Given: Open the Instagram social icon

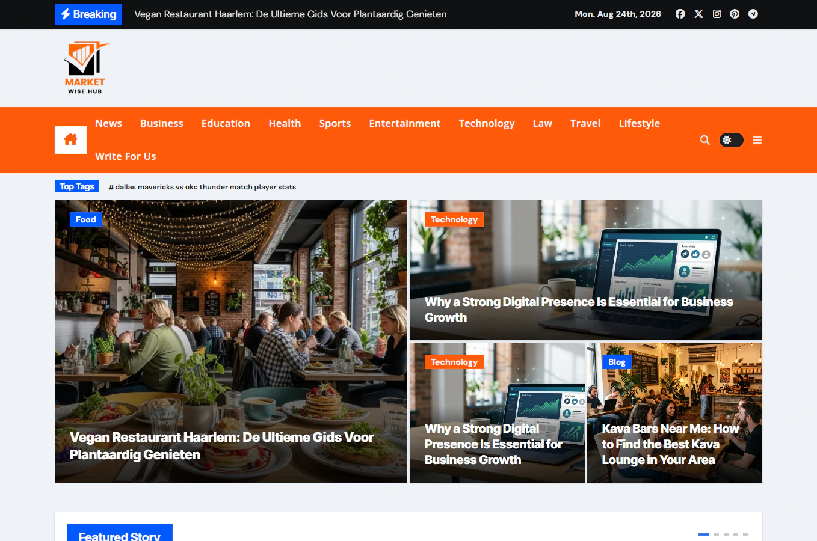Looking at the screenshot, I should (717, 14).
